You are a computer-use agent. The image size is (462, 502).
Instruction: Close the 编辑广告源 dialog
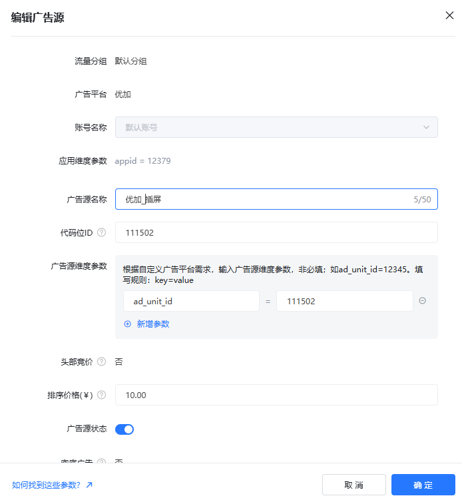coord(449,15)
